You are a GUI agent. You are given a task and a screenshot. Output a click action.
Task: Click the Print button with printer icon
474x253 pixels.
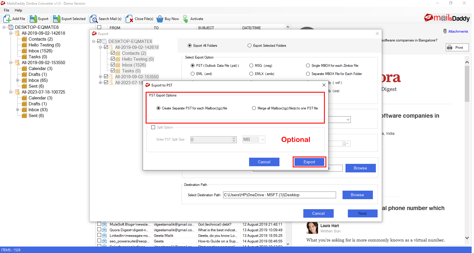457,47
